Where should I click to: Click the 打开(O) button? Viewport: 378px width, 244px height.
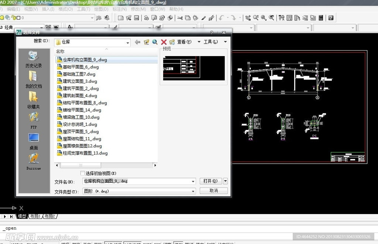[210, 181]
